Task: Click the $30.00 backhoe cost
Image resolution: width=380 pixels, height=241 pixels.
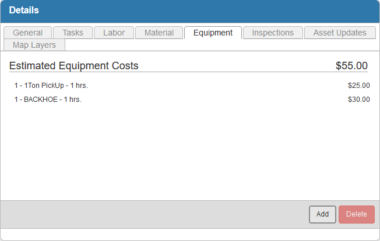Action: point(358,100)
